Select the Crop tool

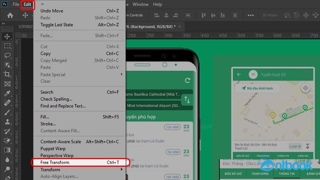(7, 74)
